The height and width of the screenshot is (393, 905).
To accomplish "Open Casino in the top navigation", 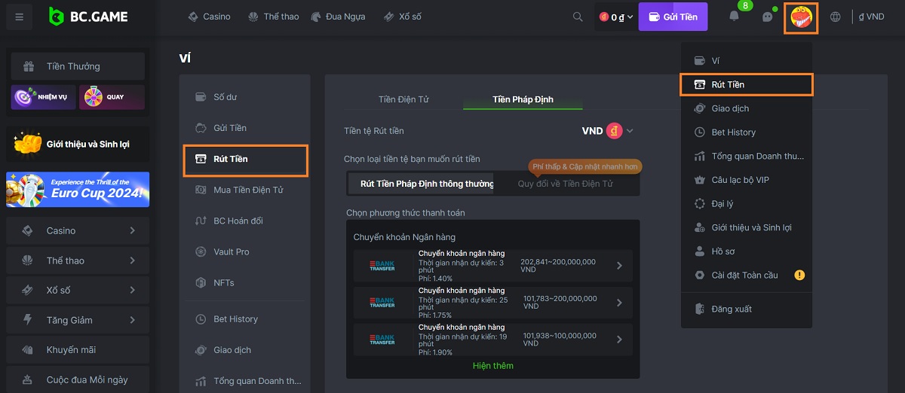I will (209, 17).
